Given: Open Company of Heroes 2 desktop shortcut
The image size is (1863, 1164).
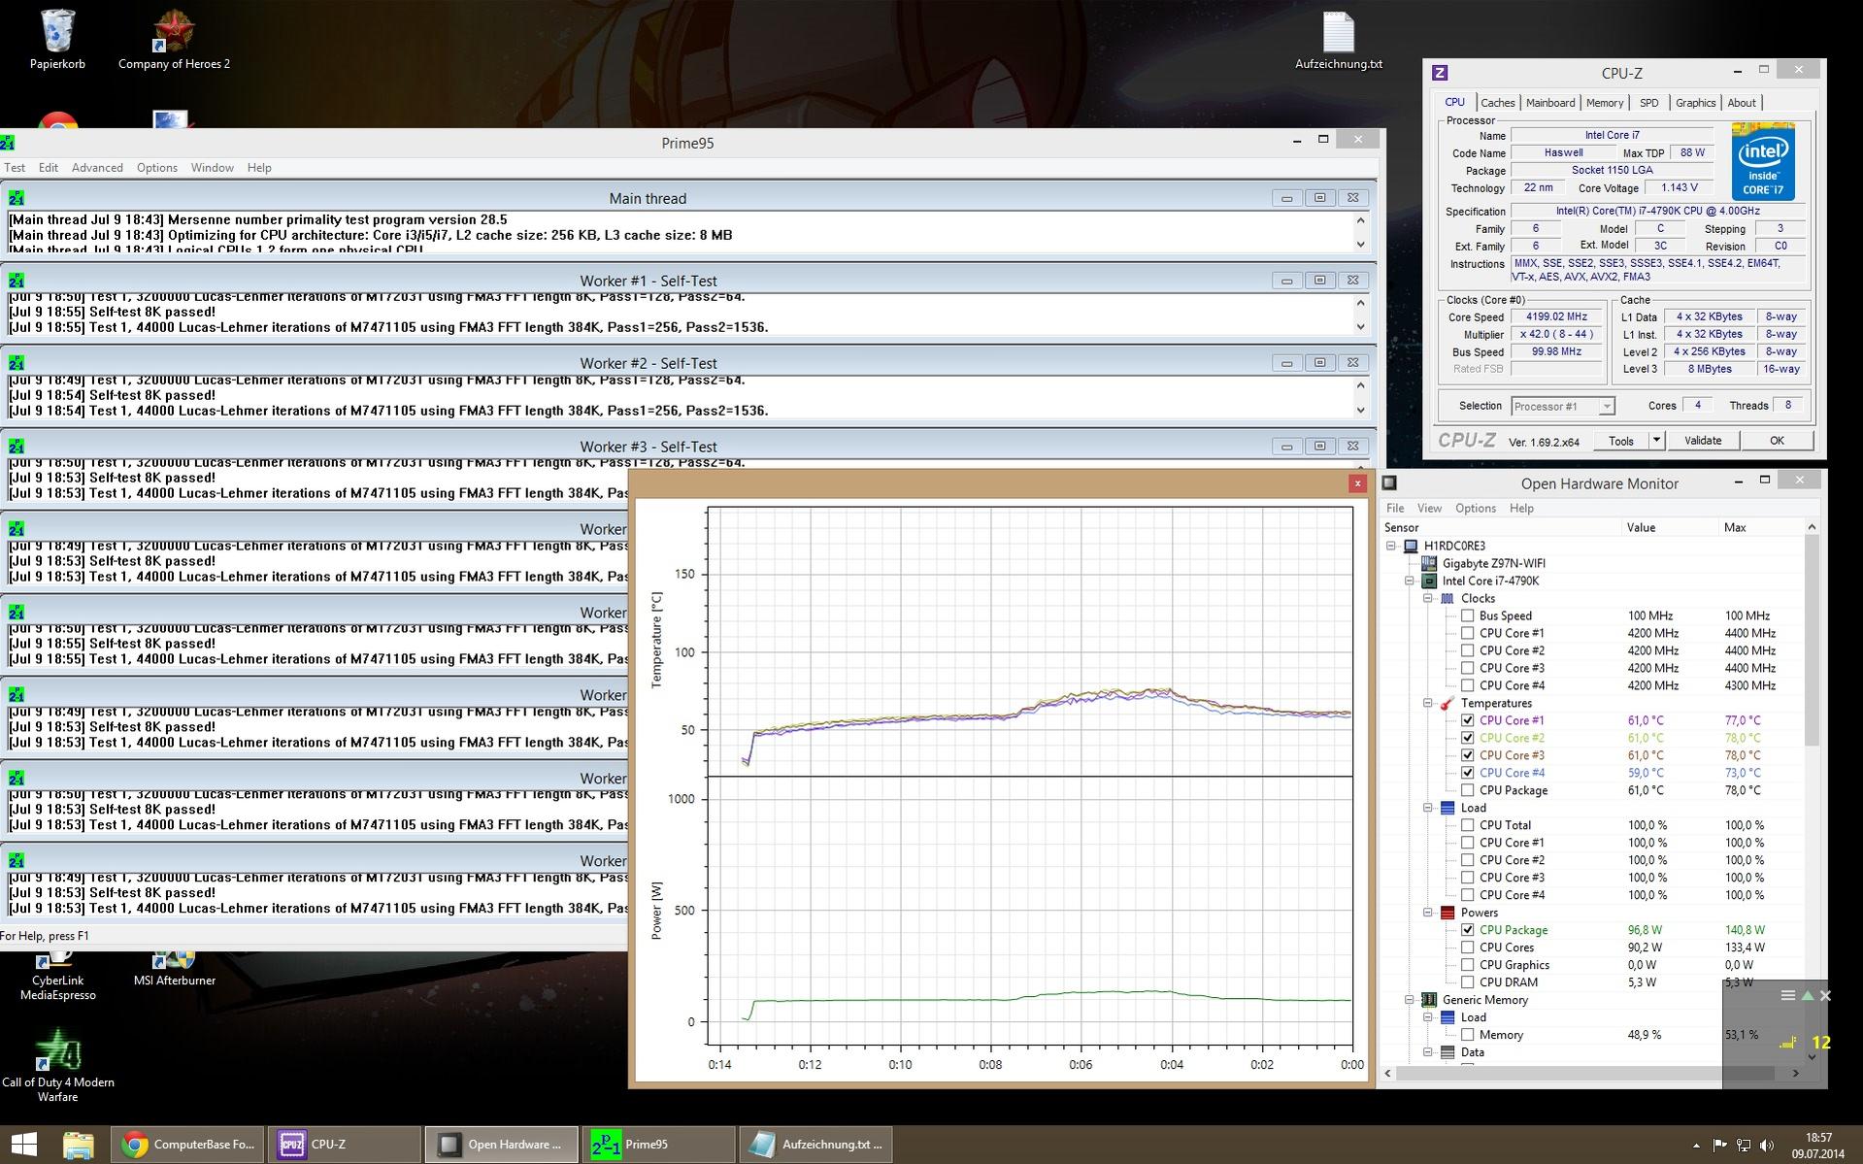Looking at the screenshot, I should click(174, 39).
